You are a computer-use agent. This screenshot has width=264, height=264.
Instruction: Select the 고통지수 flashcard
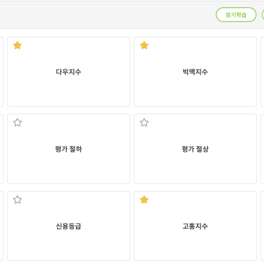point(195,226)
